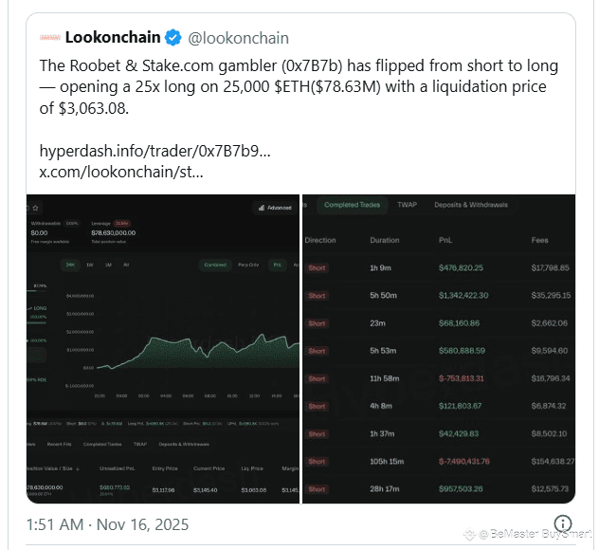This screenshot has width=599, height=550.
Task: Follow the x.com/lookonchain link
Action: click(120, 172)
